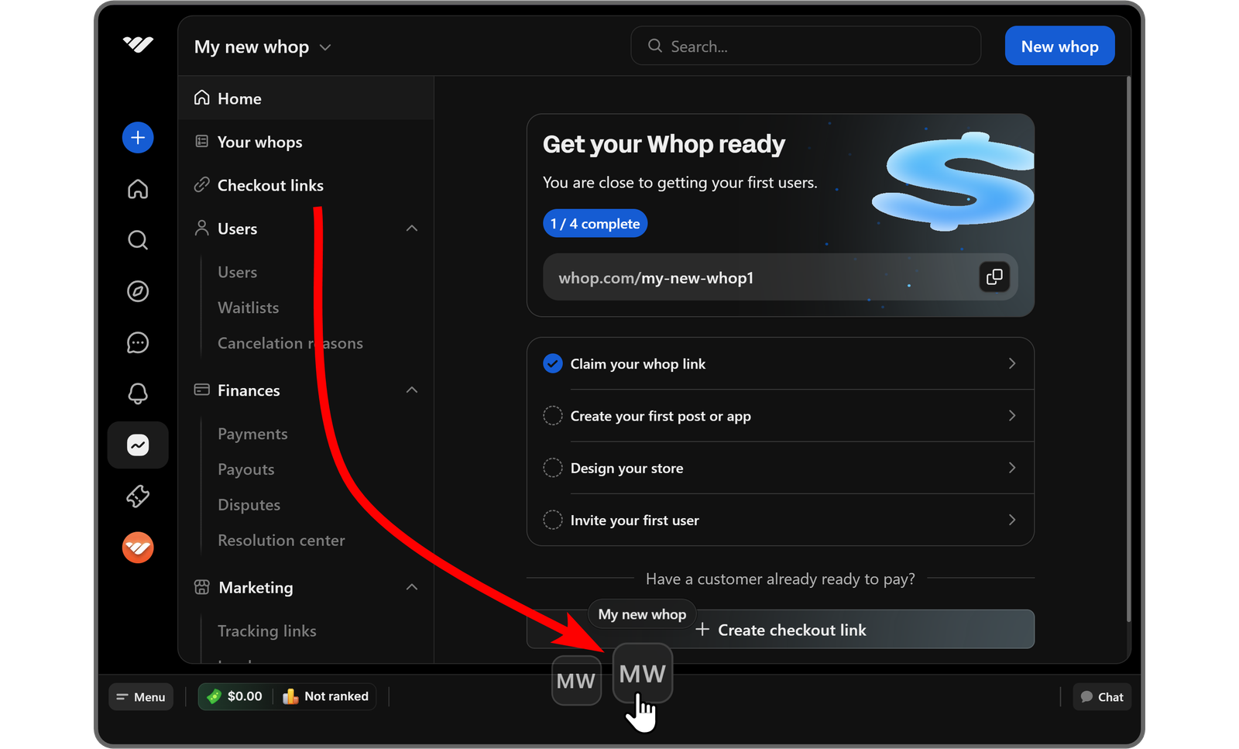
Task: Click the New whop button
Action: click(x=1059, y=46)
